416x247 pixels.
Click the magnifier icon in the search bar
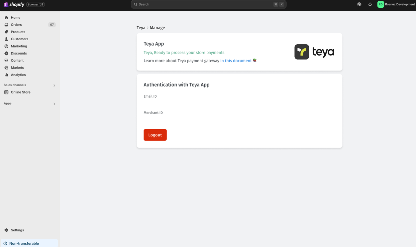click(136, 4)
